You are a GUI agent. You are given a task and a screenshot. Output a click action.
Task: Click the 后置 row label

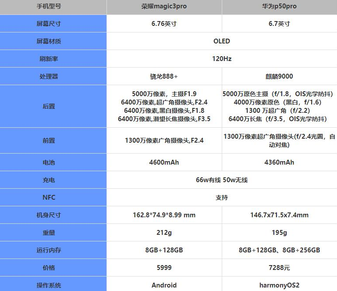(x=49, y=106)
